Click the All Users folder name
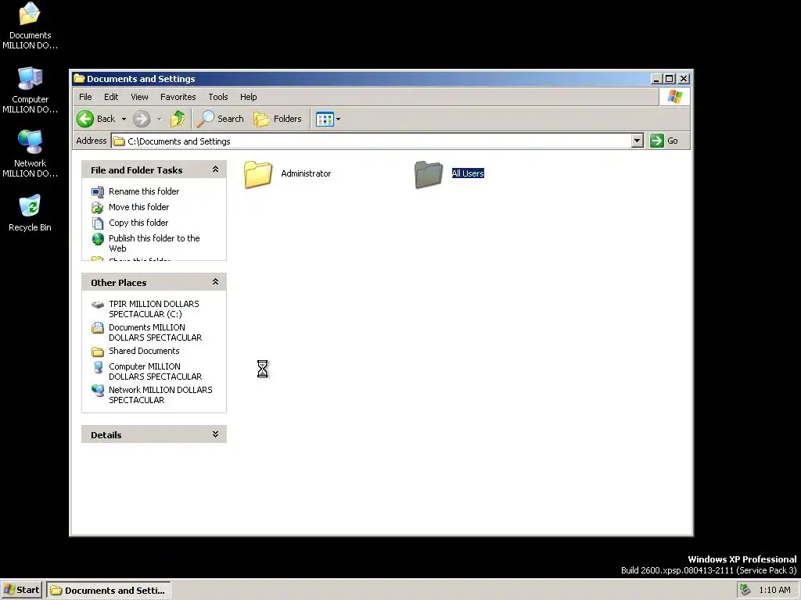Viewport: 801px width, 600px height. point(468,173)
